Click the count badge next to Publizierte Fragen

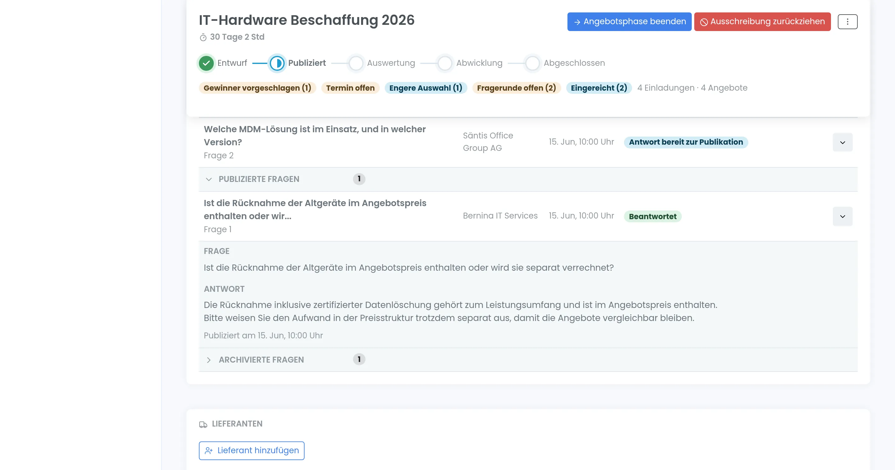click(x=359, y=179)
